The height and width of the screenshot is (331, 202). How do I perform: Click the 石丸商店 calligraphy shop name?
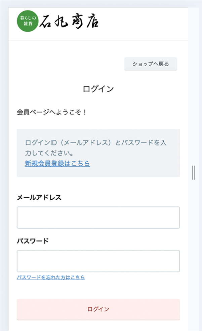(69, 22)
